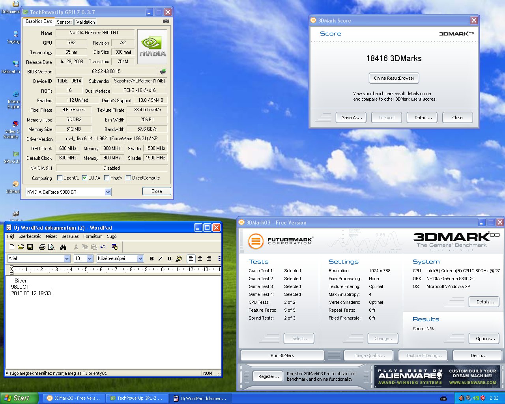Toggle the DirectCompute checkbox in GPU-Z

(x=128, y=178)
